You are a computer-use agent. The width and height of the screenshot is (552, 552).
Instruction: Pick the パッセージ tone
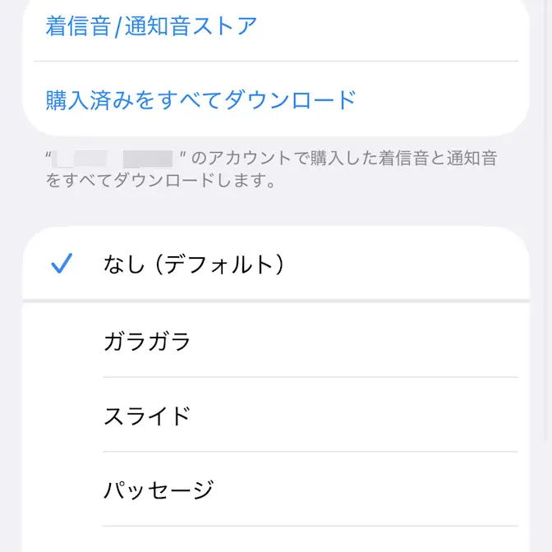pos(159,490)
